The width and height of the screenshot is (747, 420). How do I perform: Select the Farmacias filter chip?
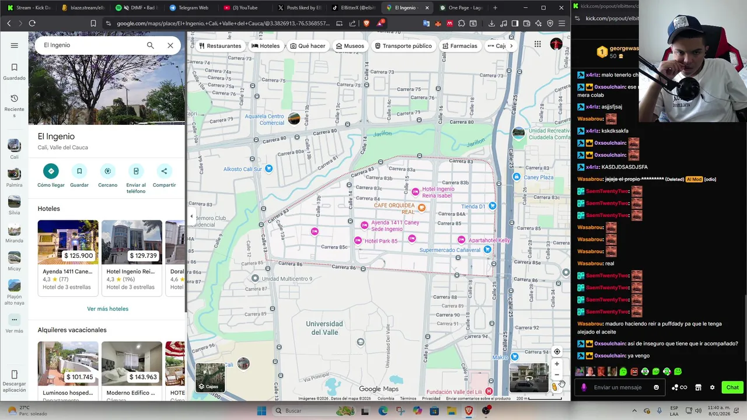460,45
